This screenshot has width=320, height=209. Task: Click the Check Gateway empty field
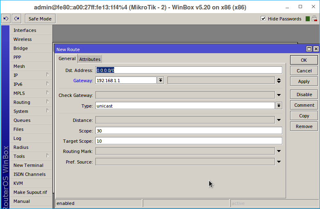coord(185,95)
